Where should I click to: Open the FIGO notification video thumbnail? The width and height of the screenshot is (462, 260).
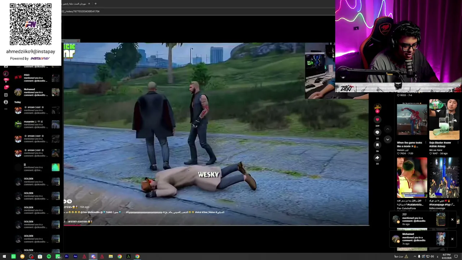pyautogui.click(x=55, y=78)
